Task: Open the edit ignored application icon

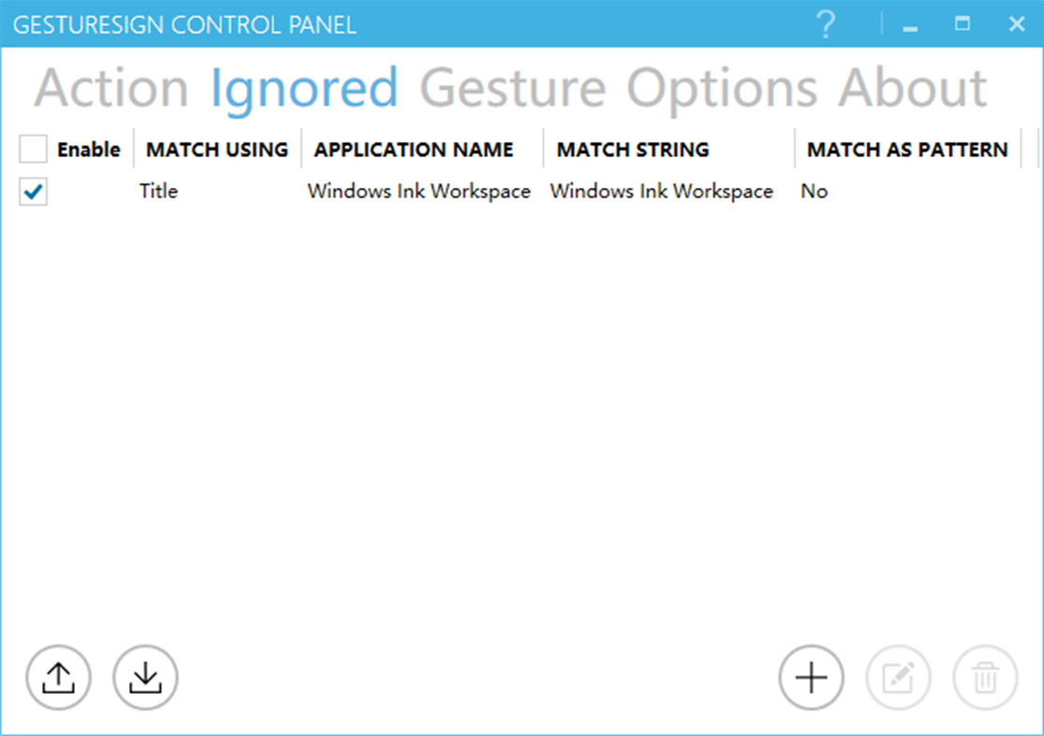Action: pos(897,677)
